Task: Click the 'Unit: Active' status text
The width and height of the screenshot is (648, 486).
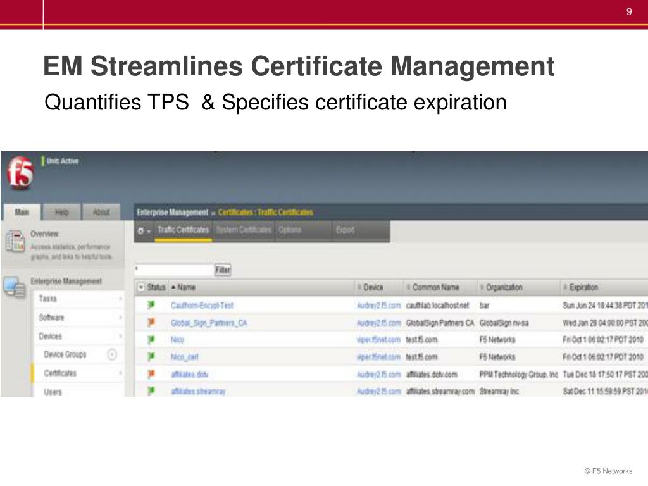Action: click(x=63, y=161)
